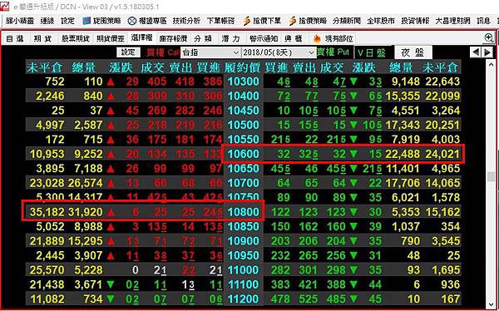The height and width of the screenshot is (311, 499).
Task: Switch to the 警示通知 tab
Action: click(264, 39)
